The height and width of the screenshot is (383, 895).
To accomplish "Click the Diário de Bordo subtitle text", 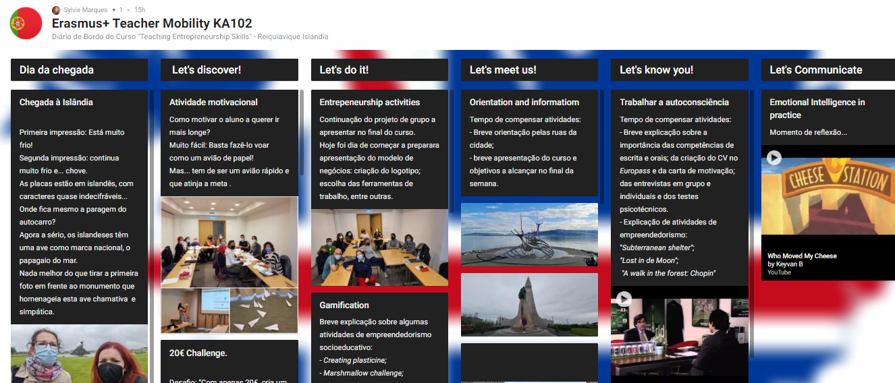I will (190, 36).
